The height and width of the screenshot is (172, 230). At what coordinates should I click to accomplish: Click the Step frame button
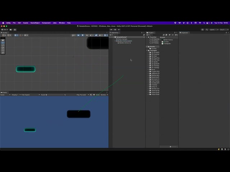(119, 29)
